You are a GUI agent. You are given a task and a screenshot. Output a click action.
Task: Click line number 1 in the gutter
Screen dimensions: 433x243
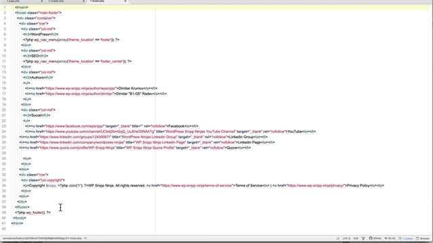pos(5,7)
